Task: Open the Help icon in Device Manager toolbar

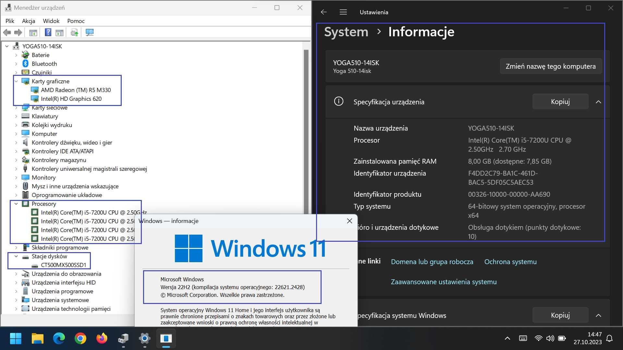Action: click(48, 32)
